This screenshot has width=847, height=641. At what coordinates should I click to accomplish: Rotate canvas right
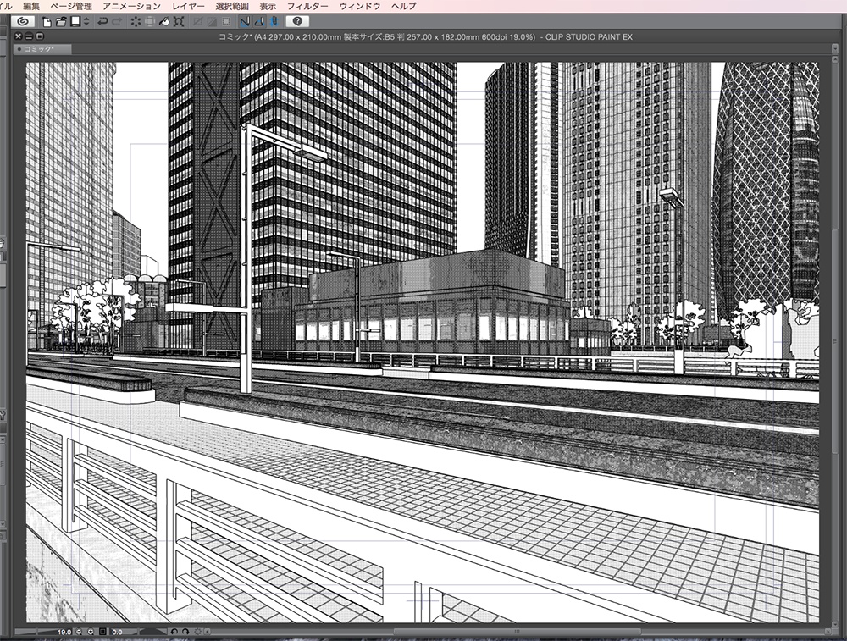point(185,632)
